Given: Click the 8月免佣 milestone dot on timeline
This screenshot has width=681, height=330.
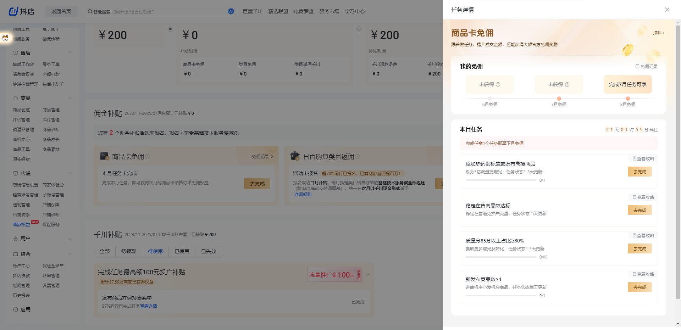Looking at the screenshot, I should pos(627,99).
